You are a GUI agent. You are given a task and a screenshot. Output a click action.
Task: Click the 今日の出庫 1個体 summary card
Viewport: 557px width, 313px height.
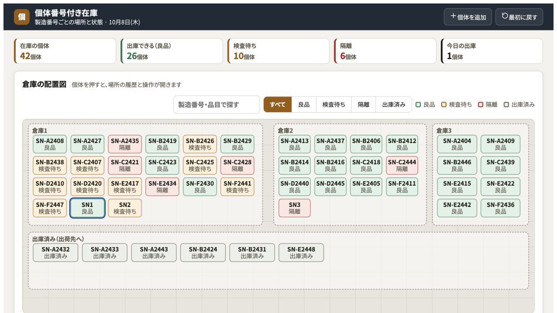coord(492,51)
